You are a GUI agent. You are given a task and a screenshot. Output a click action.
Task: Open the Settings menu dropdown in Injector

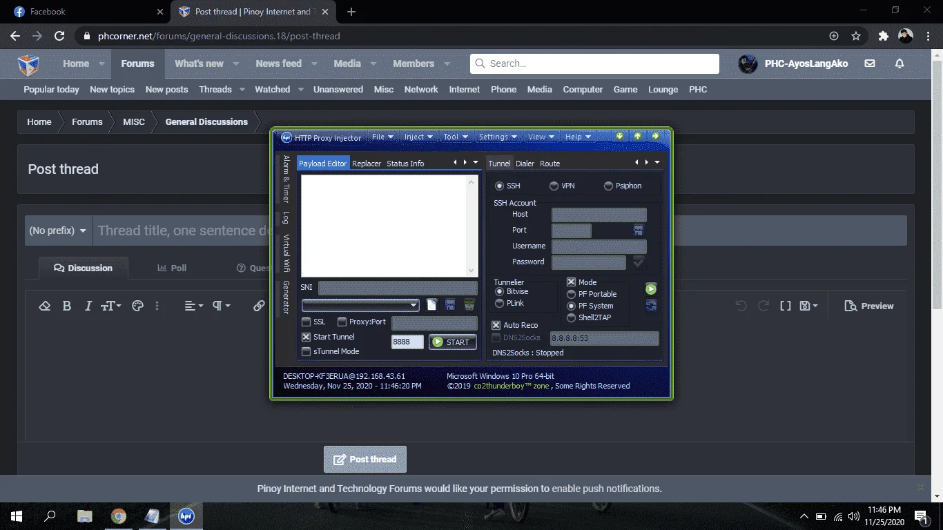(498, 137)
